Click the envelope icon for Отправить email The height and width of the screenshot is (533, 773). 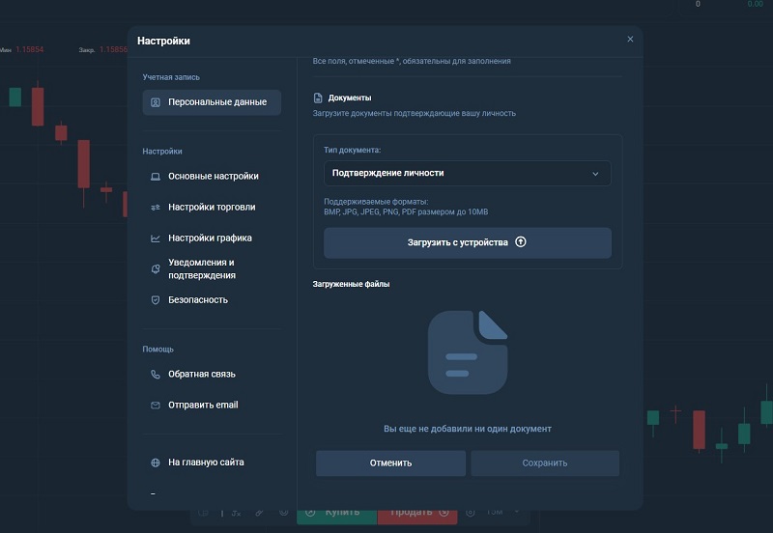point(156,406)
